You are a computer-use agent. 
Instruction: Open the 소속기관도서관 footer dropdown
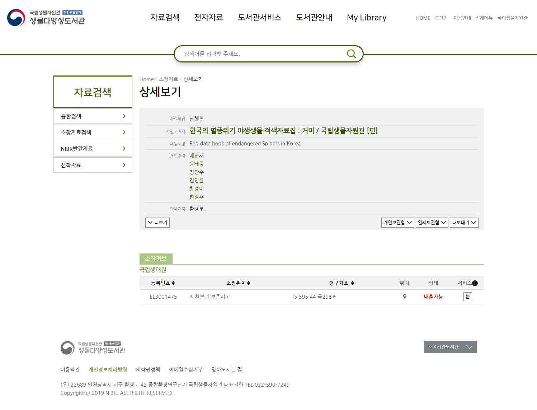pyautogui.click(x=450, y=347)
